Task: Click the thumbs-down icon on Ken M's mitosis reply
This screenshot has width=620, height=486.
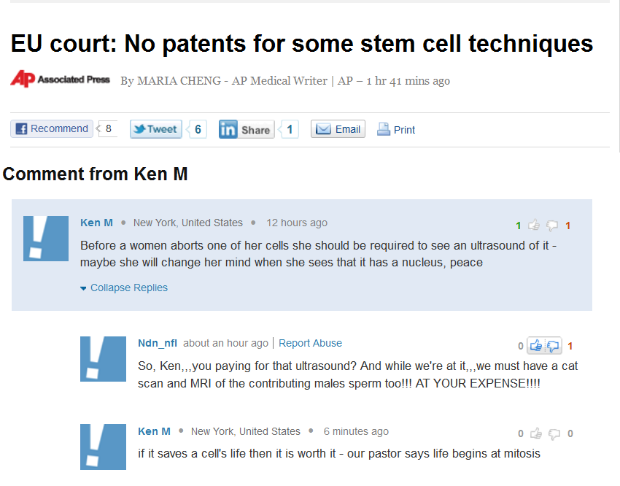Action: tap(555, 433)
